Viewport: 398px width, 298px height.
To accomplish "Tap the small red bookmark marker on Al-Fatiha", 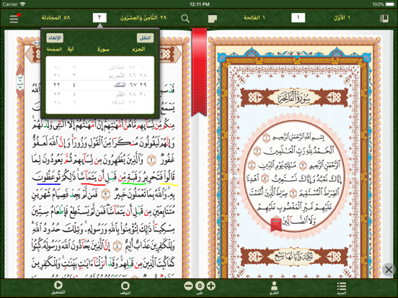I will (x=276, y=224).
